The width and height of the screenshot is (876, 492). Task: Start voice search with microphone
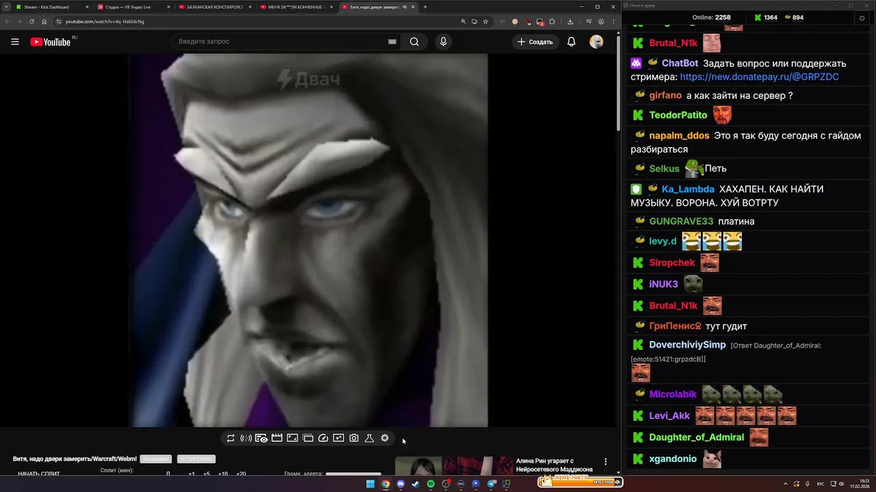coord(443,42)
